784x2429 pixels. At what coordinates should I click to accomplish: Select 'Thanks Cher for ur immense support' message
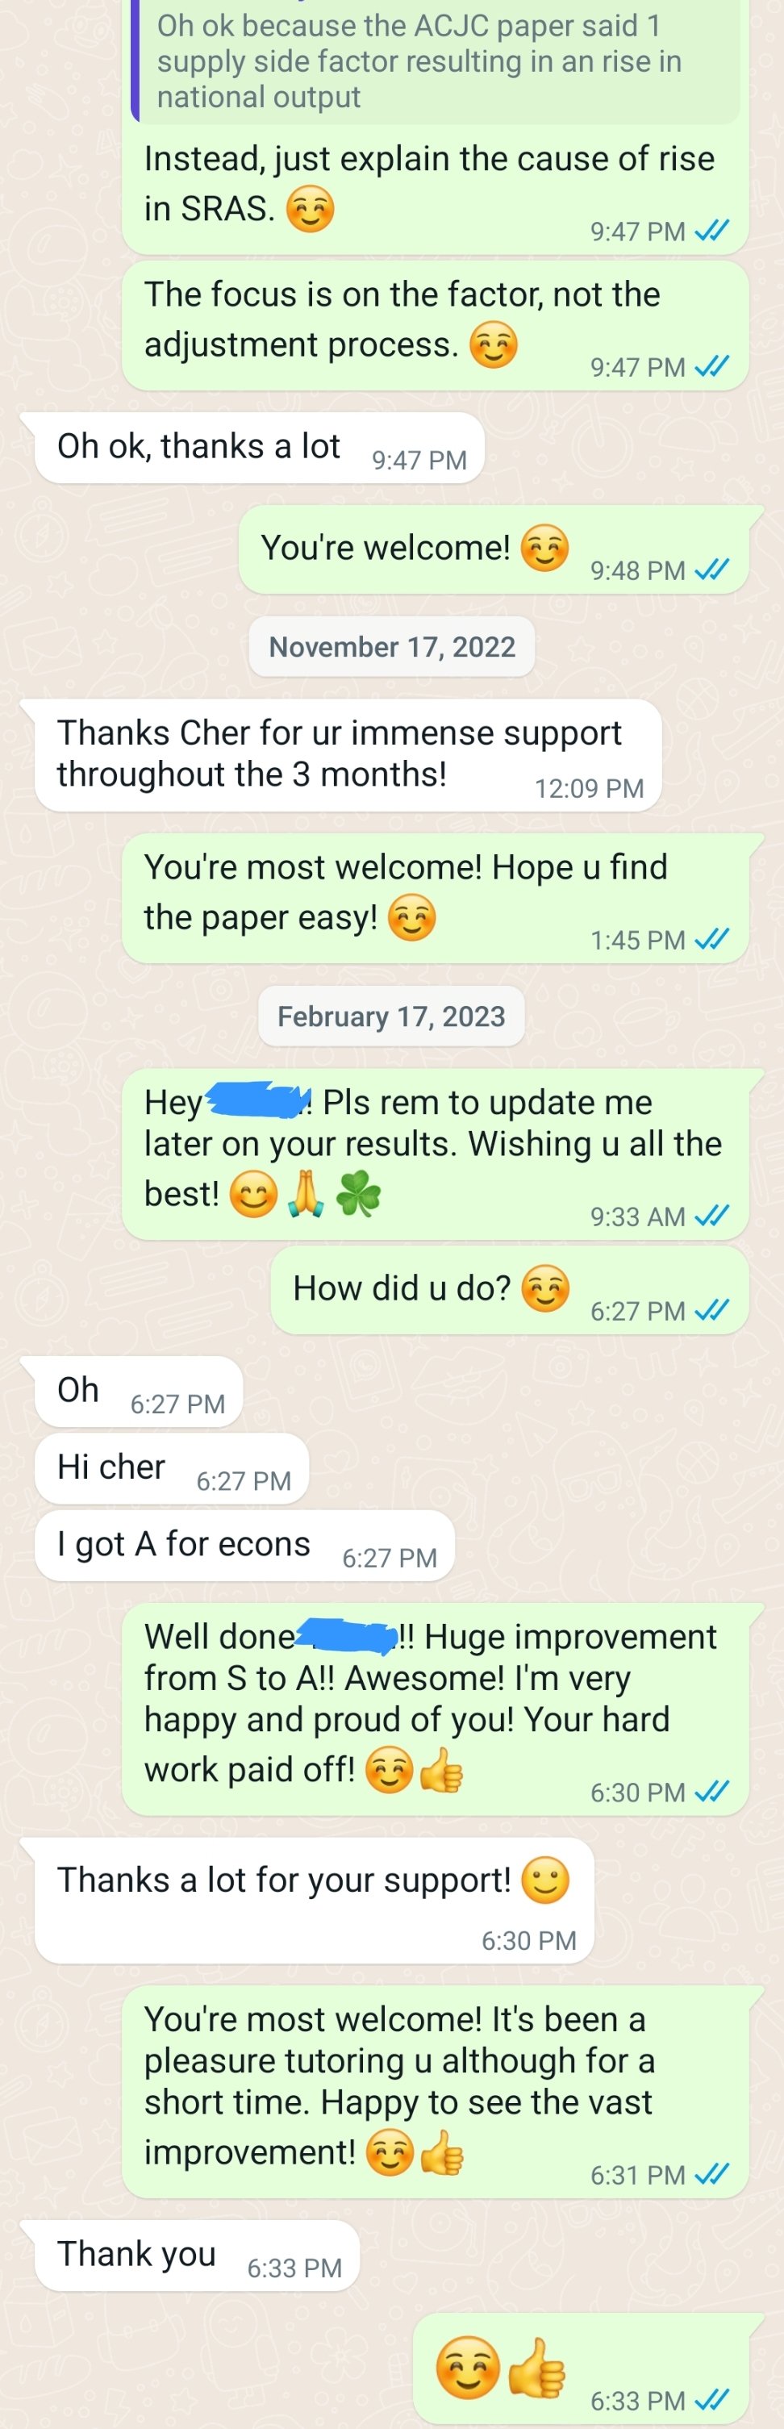point(348,755)
